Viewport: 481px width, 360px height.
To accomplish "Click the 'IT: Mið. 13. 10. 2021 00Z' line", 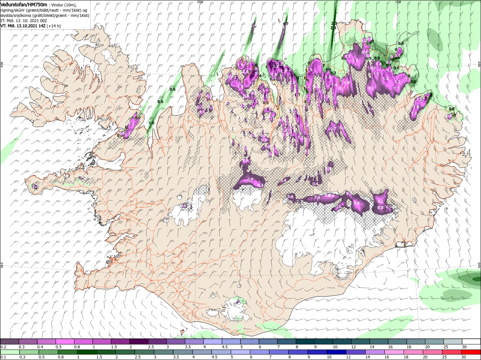I will 24,21.
